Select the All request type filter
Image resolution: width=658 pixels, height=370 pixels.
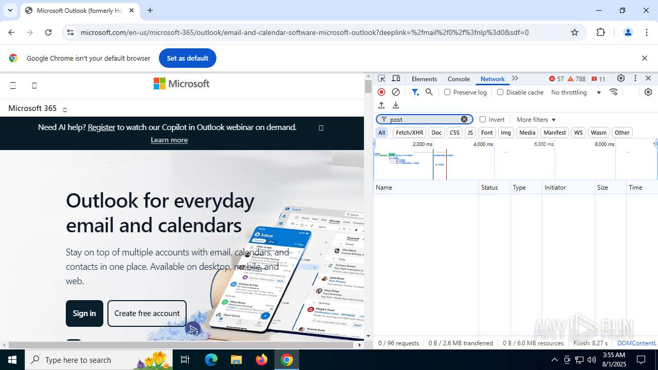[382, 133]
